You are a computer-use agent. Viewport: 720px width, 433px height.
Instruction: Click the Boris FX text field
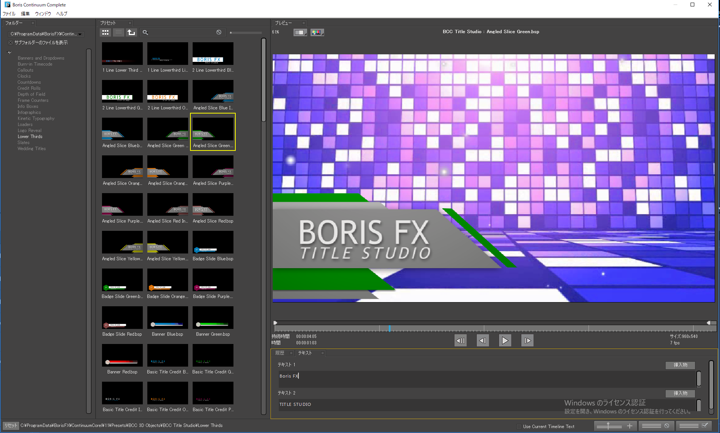pyautogui.click(x=487, y=379)
